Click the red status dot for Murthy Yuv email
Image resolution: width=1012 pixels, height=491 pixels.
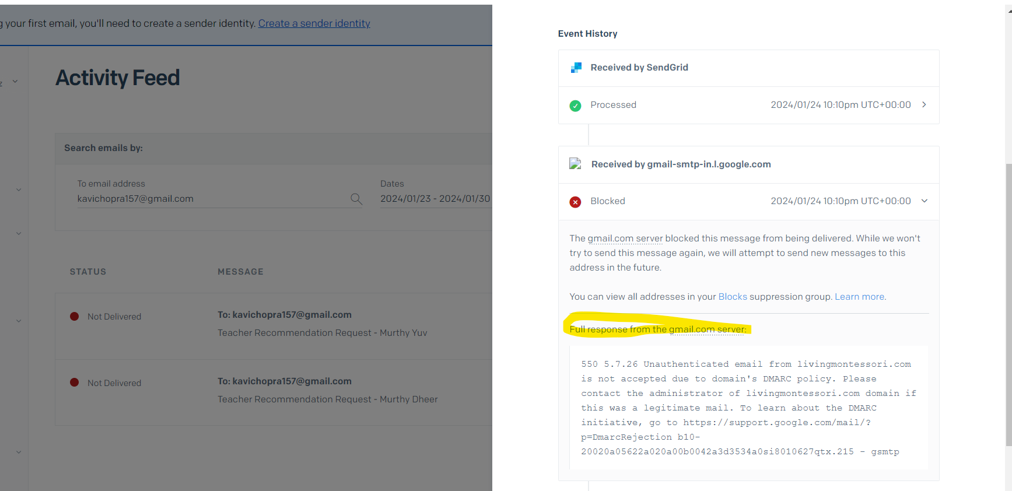[x=75, y=316]
